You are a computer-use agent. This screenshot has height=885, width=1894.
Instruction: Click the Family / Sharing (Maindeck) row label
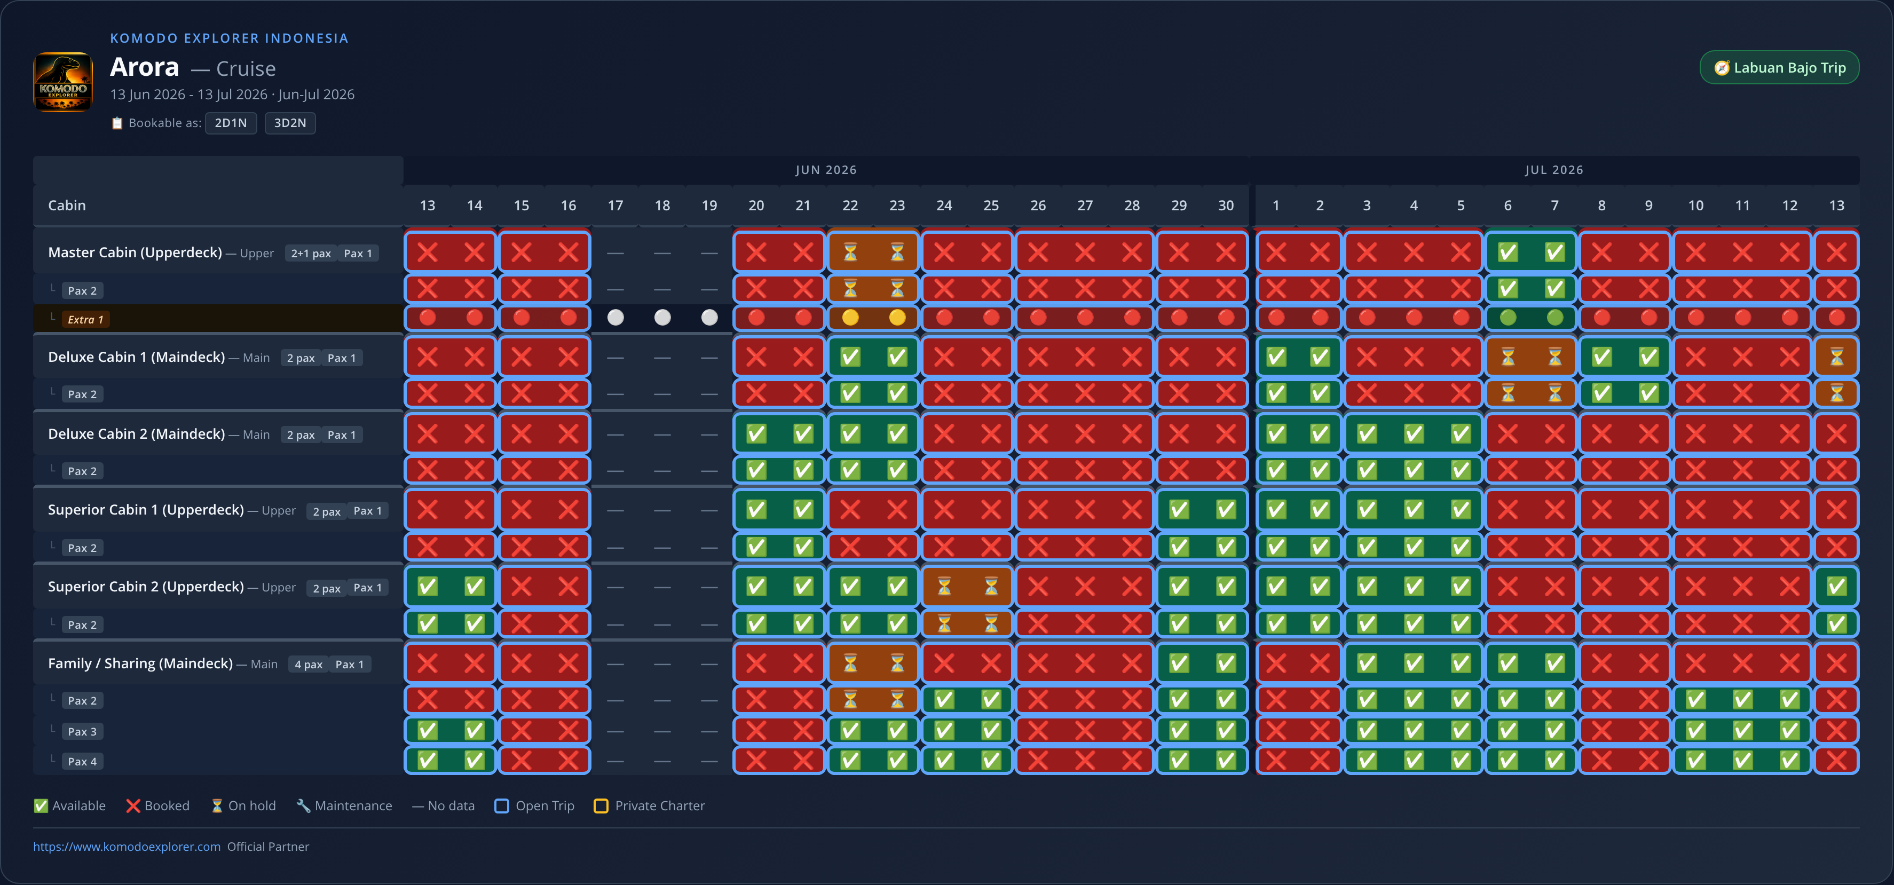[x=140, y=664]
